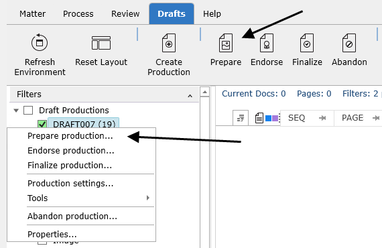
Task: Click the Filters panel header
Action: [x=105, y=95]
